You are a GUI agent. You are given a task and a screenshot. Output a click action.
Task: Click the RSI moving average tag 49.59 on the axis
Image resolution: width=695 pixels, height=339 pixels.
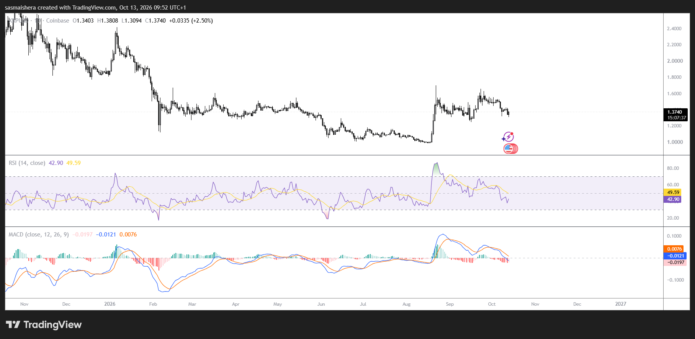[673, 192]
